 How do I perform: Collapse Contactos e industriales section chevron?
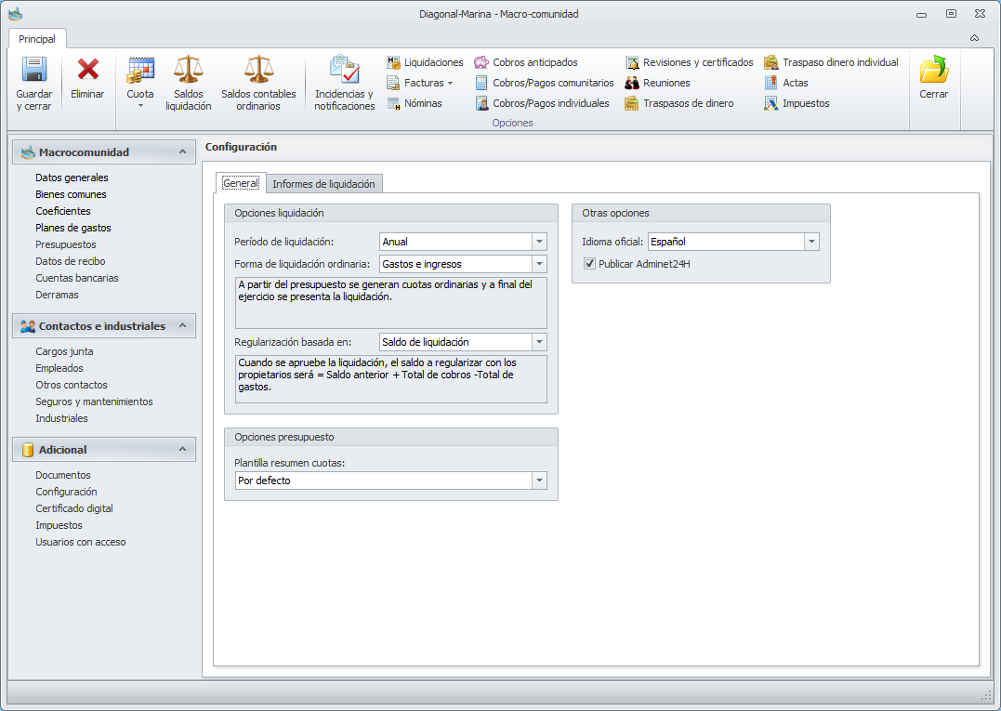182,325
